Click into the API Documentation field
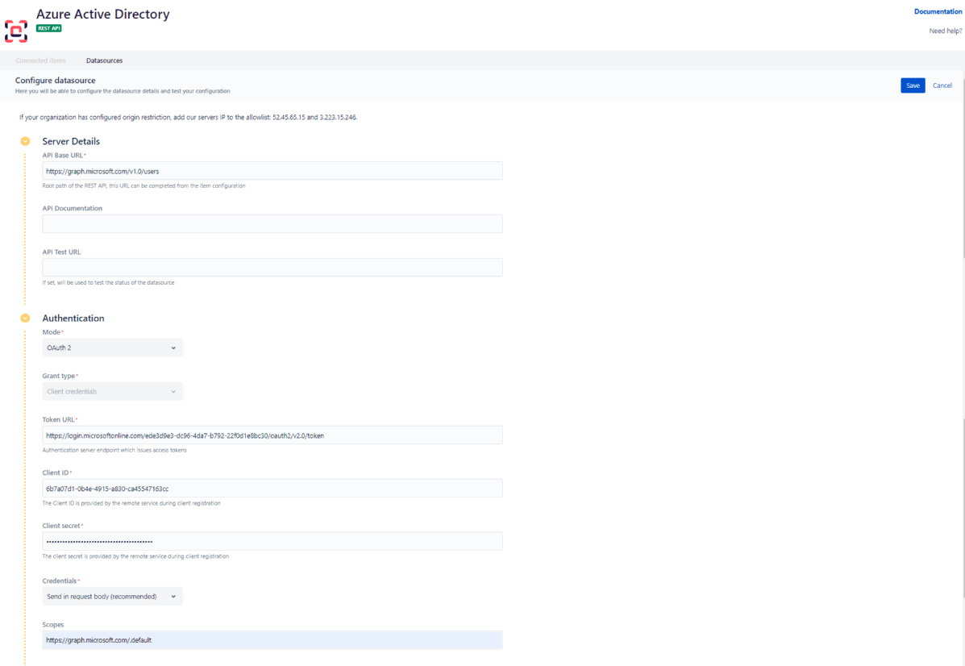The image size is (965, 666). pyautogui.click(x=272, y=223)
